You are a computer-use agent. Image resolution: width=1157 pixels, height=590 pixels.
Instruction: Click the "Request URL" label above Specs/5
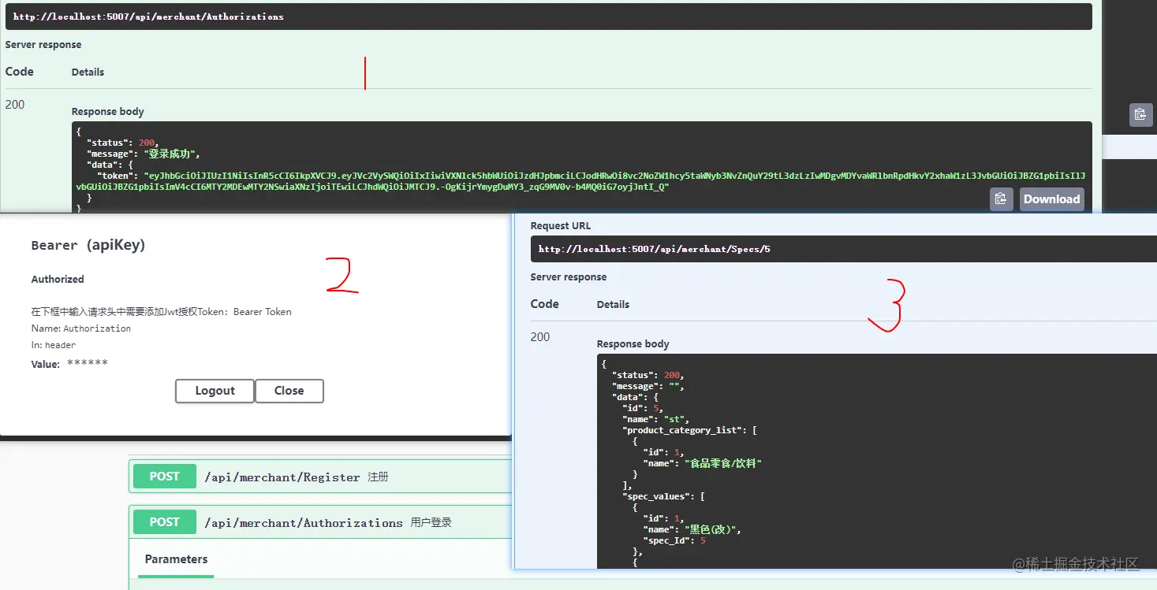(560, 225)
